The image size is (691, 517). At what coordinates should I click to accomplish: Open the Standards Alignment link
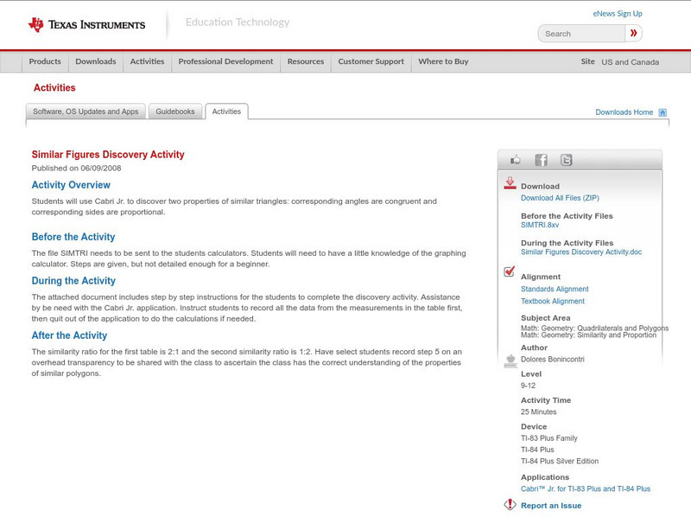coord(555,289)
